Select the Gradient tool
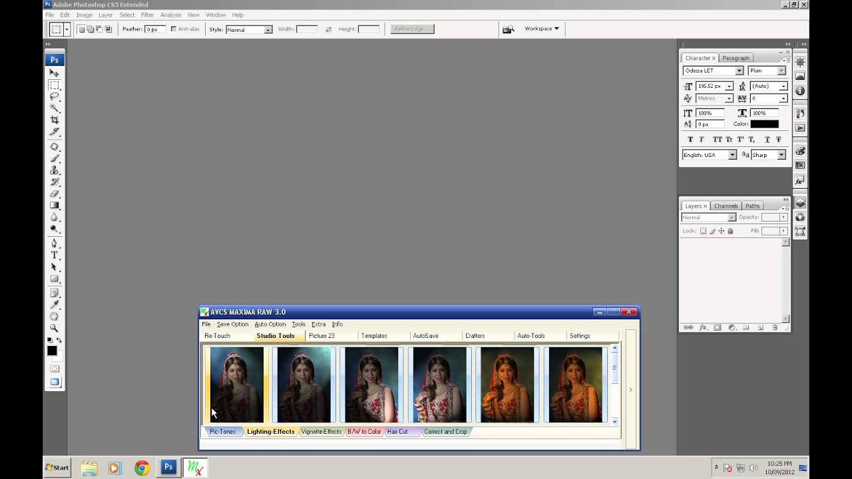Screen dimensions: 852x479 tap(55, 205)
